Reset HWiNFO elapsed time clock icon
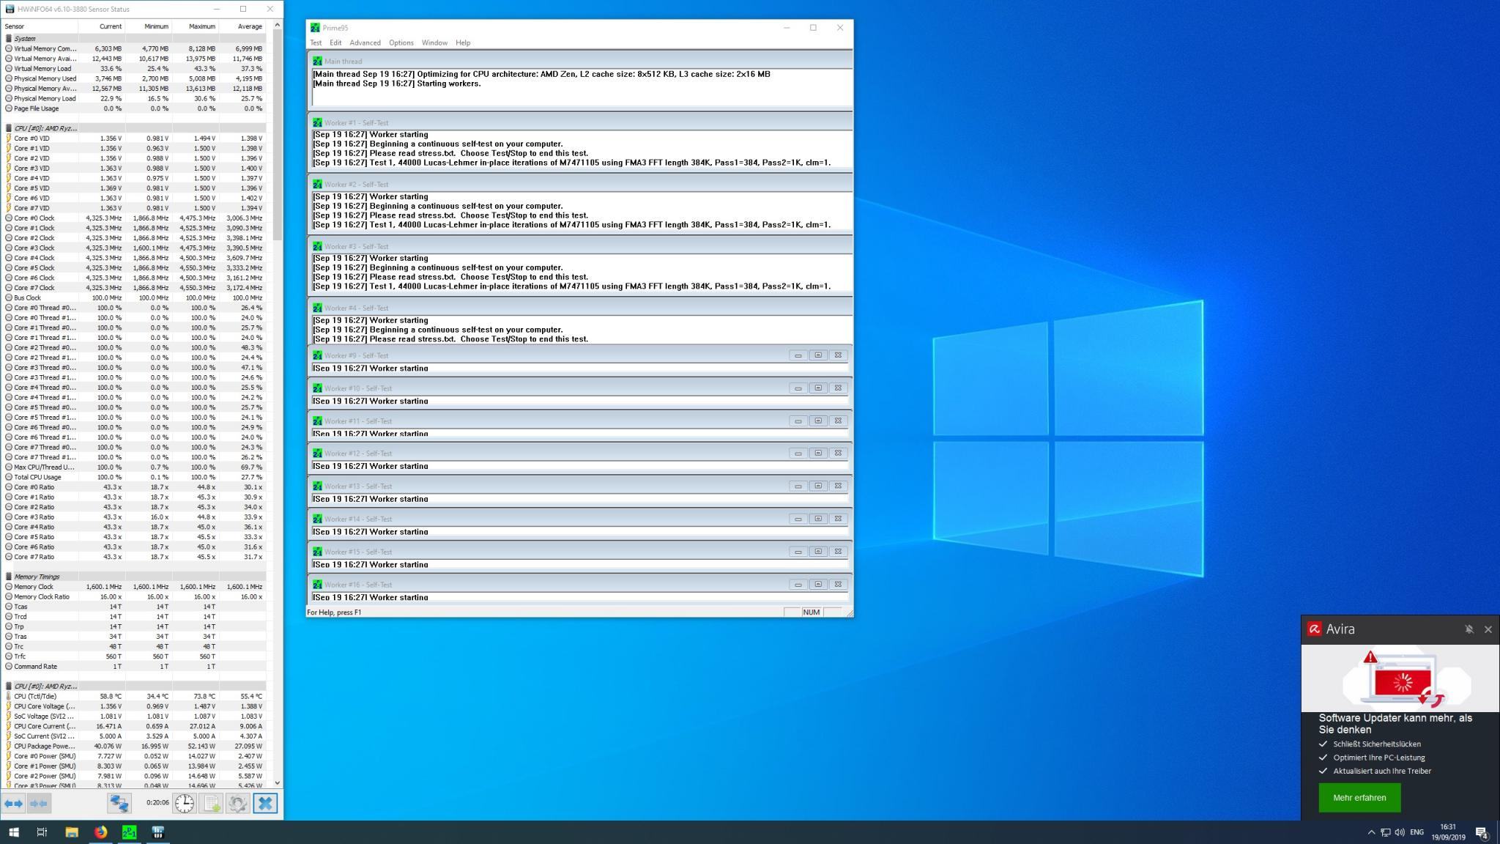The image size is (1500, 844). pos(185,804)
